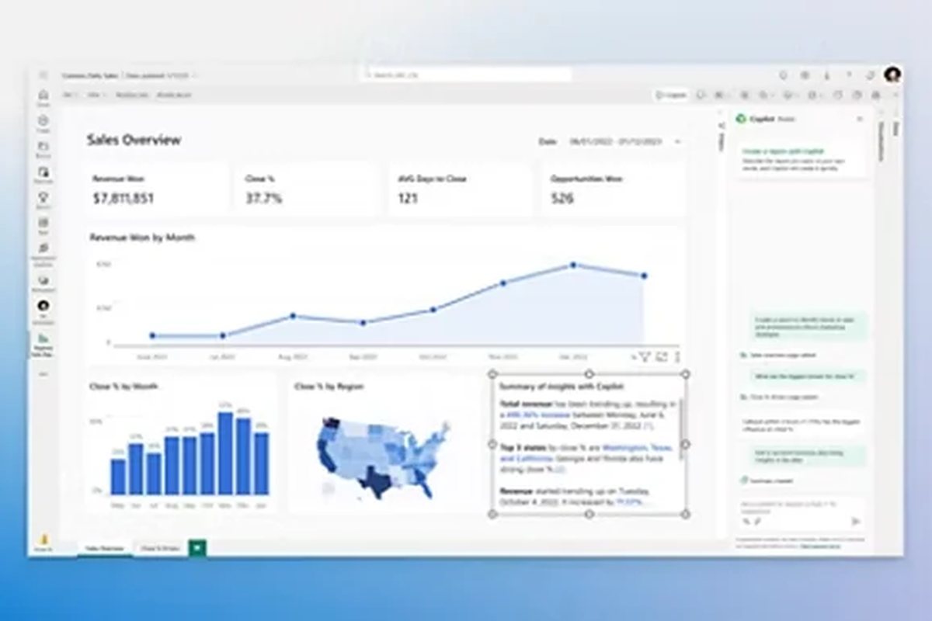Viewport: 932px width, 621px height.
Task: Click 'Create a report with Copilot' suggestion card
Action: coord(801,159)
